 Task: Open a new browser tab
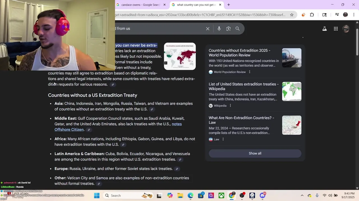[x=229, y=5]
